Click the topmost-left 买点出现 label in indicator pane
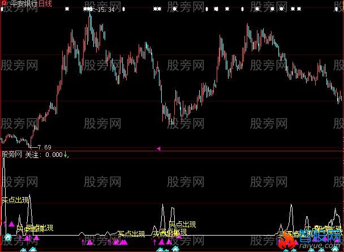Viewport: 344px width, 252px height. pyautogui.click(x=15, y=200)
